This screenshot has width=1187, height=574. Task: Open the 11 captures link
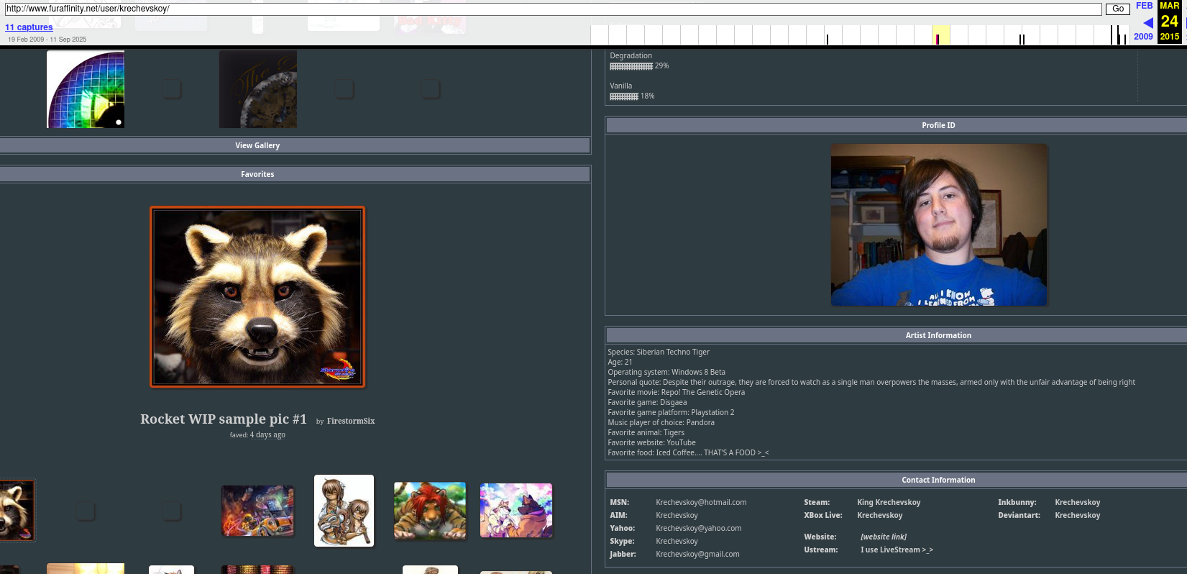pyautogui.click(x=29, y=27)
